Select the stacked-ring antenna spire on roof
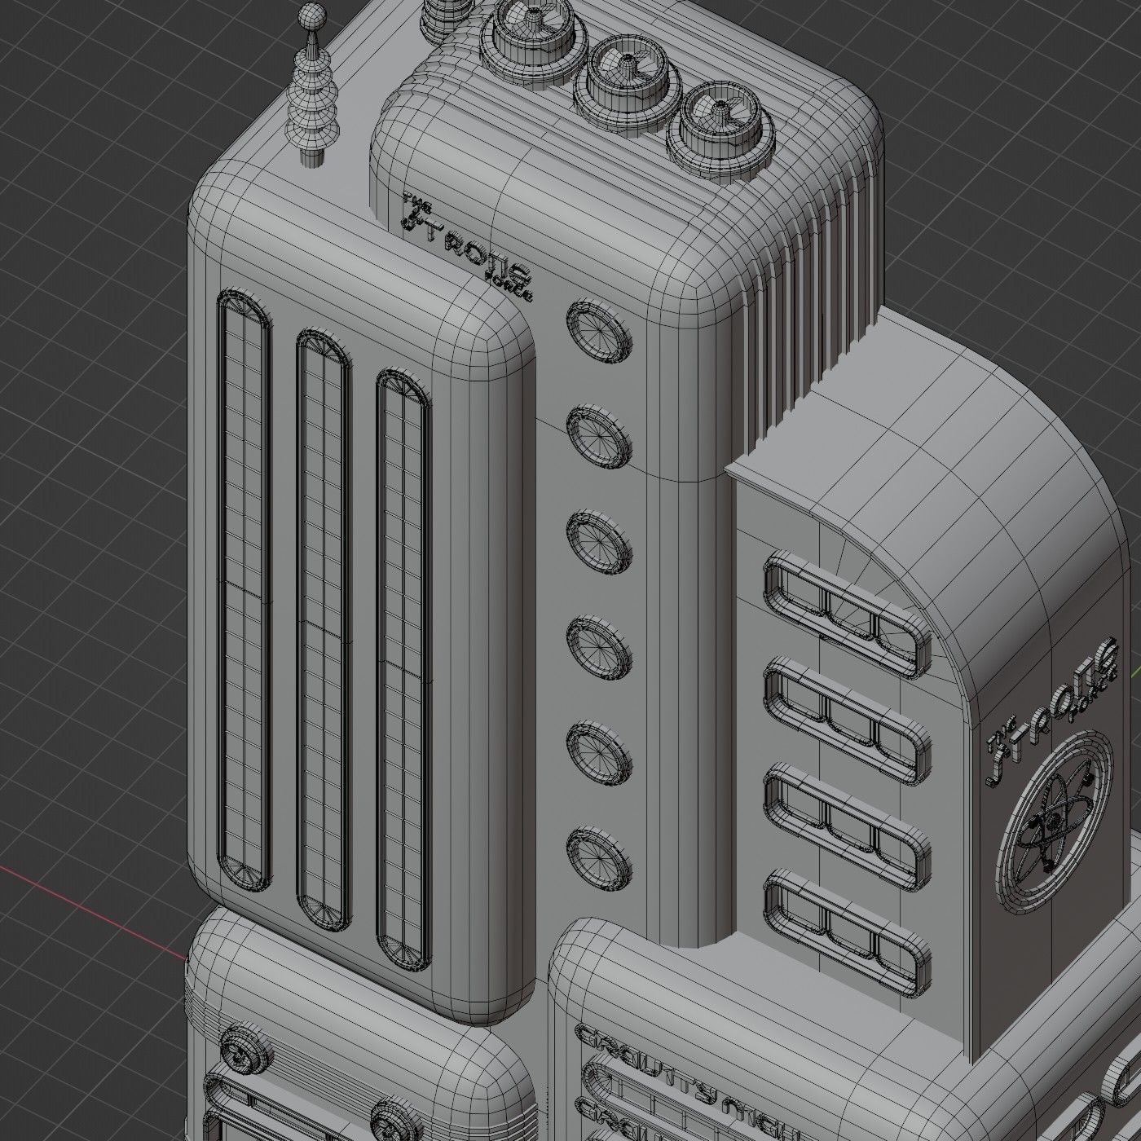The height and width of the screenshot is (1141, 1141). click(x=311, y=85)
